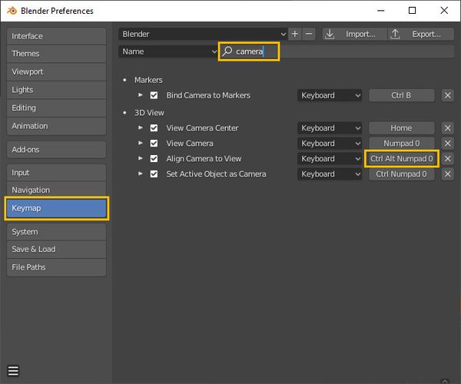Toggle Align Camera to View checkbox
The width and height of the screenshot is (461, 384).
pos(154,159)
